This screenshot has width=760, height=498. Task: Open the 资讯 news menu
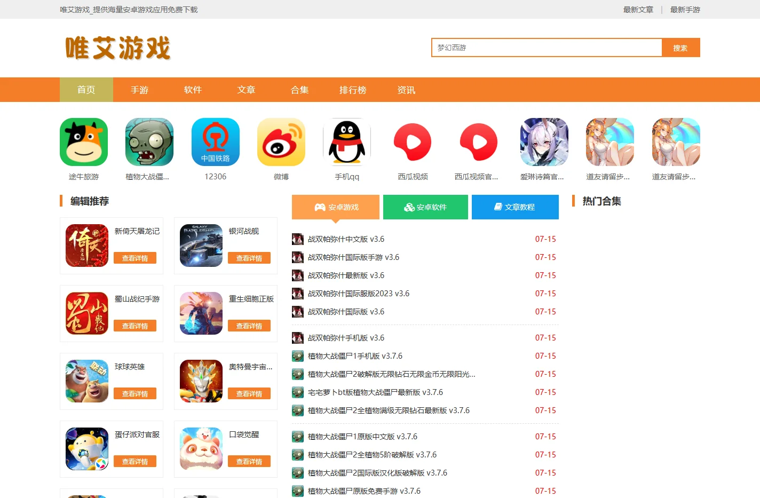(407, 90)
